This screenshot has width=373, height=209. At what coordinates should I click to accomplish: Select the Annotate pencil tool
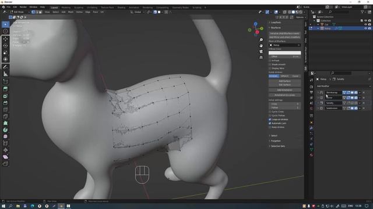click(5, 67)
